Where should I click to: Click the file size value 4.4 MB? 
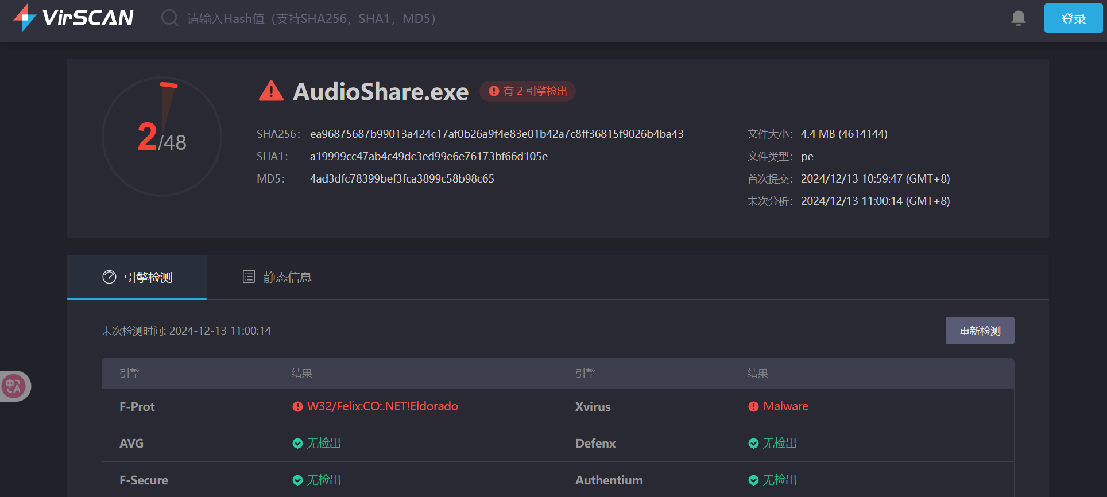(x=844, y=134)
